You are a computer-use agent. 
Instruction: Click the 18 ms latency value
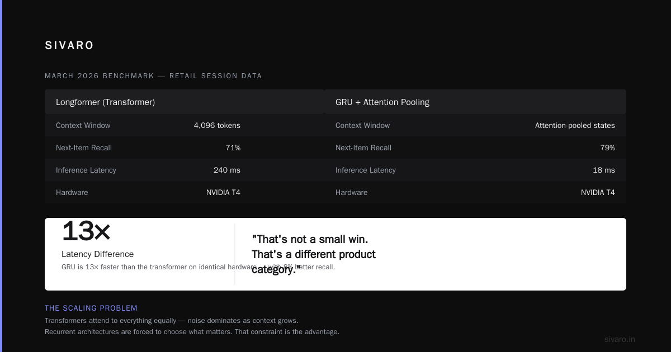point(604,170)
